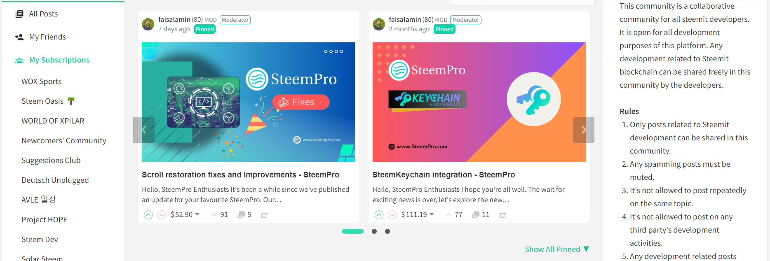The width and height of the screenshot is (770, 261).
Task: Expand the $111.19 payout dropdown
Action: [432, 214]
